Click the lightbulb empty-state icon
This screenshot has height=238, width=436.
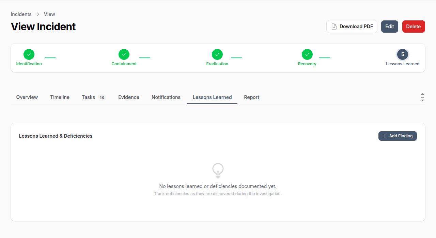click(218, 170)
